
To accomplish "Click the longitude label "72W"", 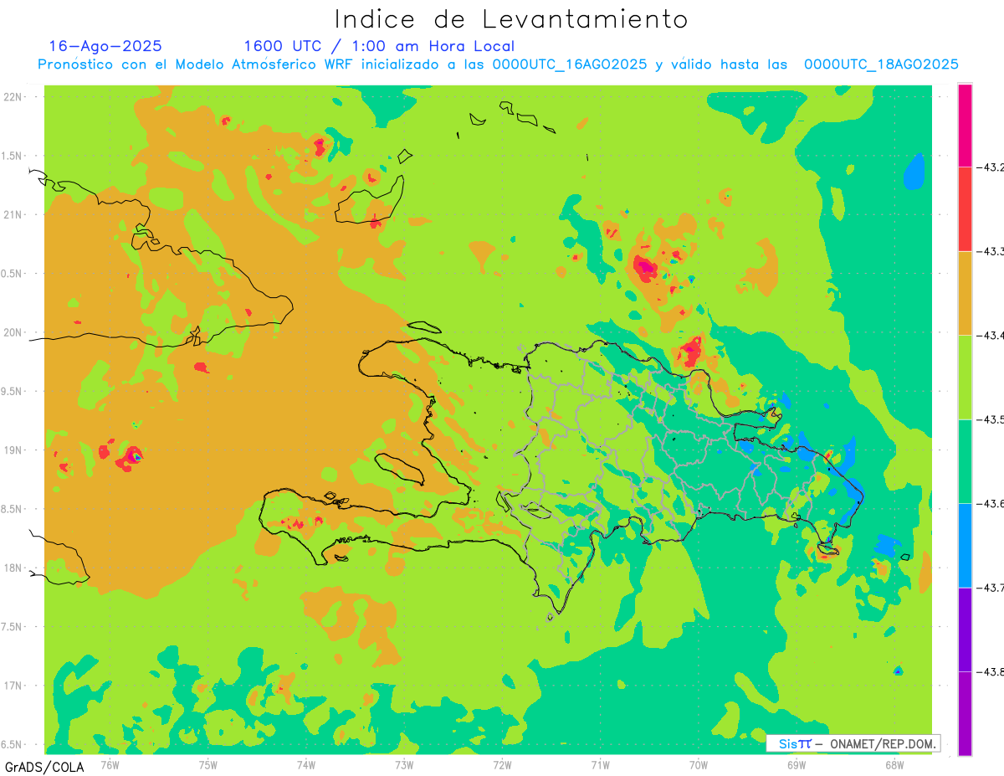I will [502, 765].
